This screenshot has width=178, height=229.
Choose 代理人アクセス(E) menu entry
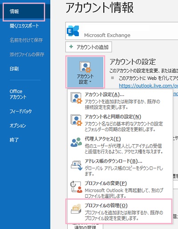[120, 145]
